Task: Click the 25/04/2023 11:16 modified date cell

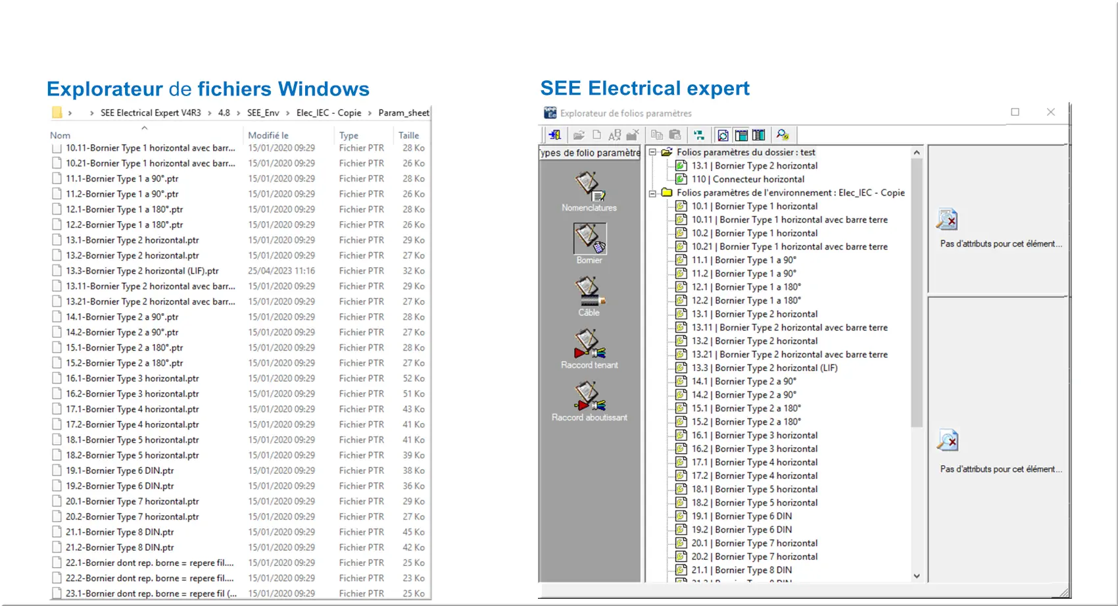Action: click(x=281, y=270)
